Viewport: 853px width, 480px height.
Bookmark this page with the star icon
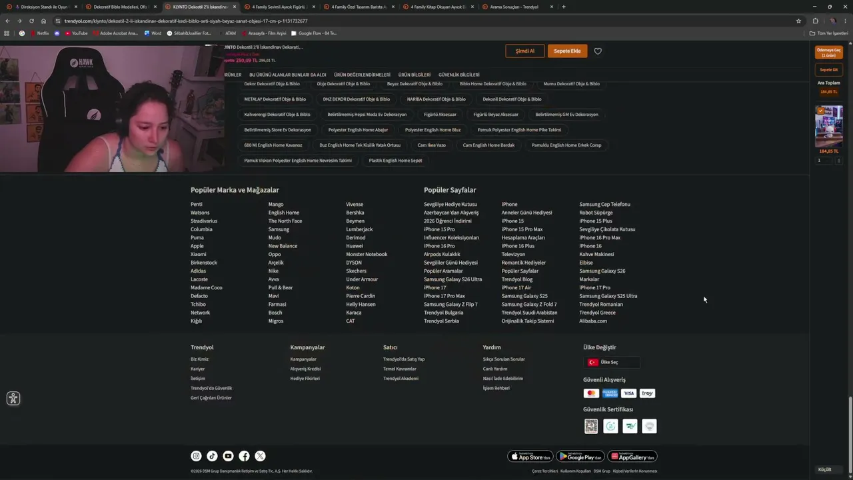(798, 21)
